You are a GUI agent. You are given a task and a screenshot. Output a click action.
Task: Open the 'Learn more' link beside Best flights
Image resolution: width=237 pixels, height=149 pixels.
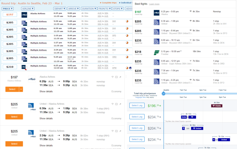click(154, 4)
